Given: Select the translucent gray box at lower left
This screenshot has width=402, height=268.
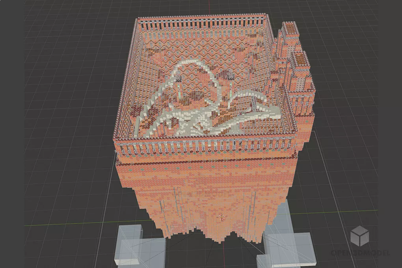Looking at the screenshot, I should pos(140,246).
